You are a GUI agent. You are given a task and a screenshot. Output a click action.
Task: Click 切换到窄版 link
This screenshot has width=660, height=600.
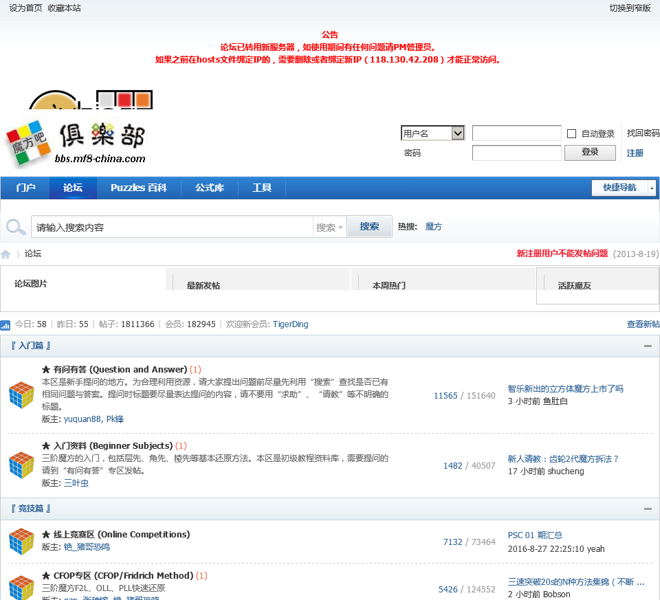pyautogui.click(x=630, y=8)
